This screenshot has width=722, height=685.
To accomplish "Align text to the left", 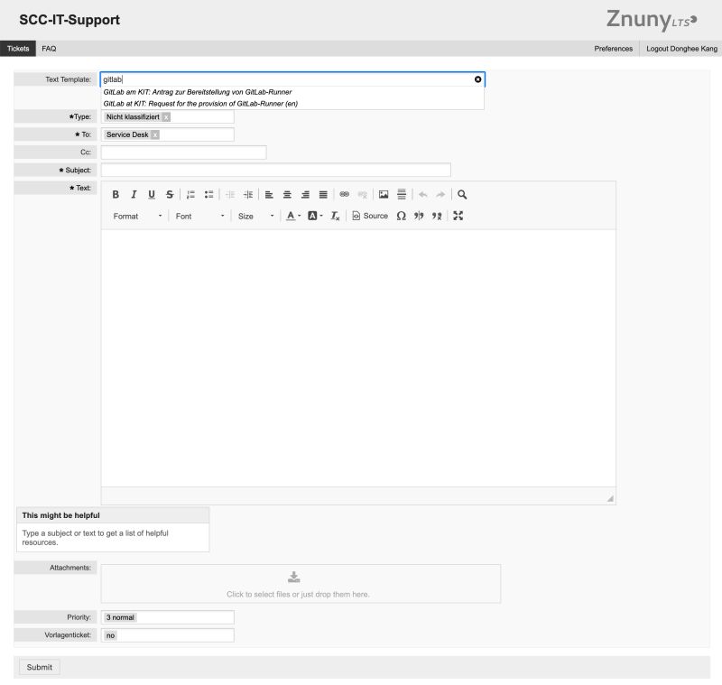I will click(269, 194).
